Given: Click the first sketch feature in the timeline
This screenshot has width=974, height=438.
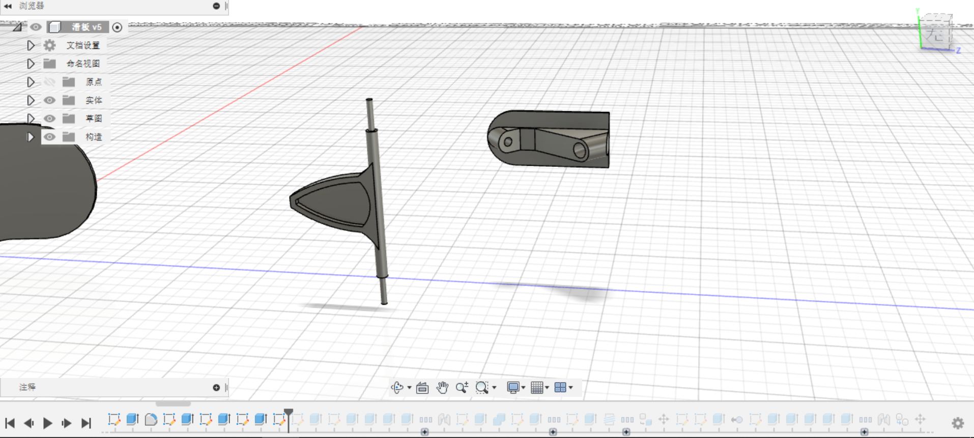Looking at the screenshot, I should coord(114,419).
